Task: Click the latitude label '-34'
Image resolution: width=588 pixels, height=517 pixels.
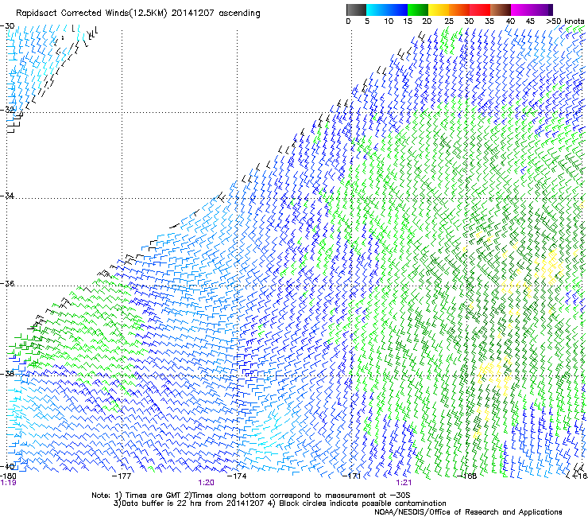Action: [x=7, y=196]
